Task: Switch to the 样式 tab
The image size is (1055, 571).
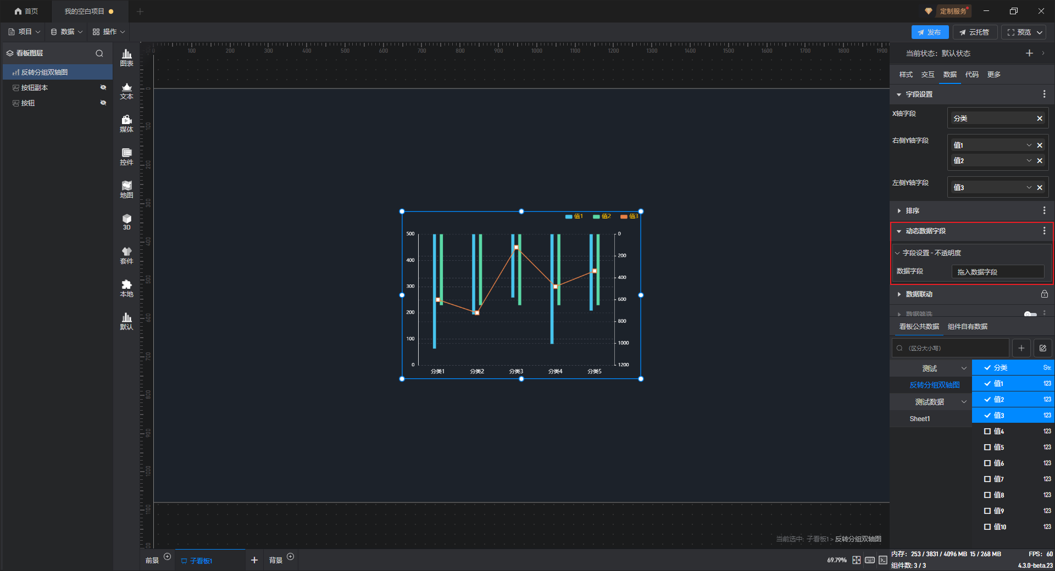Action: point(906,75)
